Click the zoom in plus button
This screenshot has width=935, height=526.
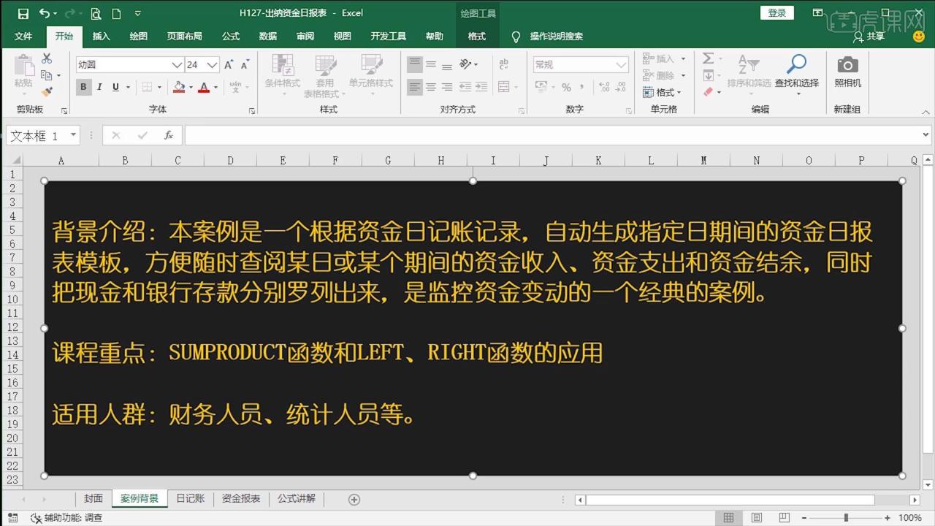click(888, 517)
